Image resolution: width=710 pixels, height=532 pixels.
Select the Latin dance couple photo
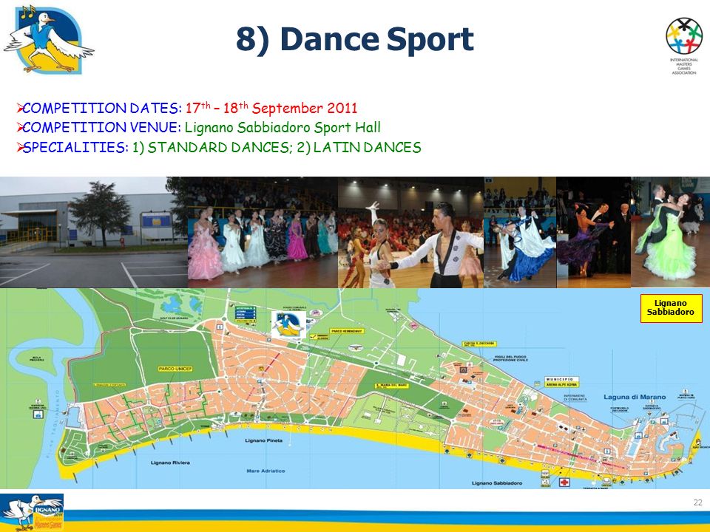click(x=410, y=232)
